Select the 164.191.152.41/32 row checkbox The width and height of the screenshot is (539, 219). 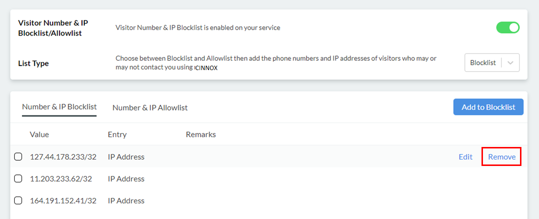tap(18, 201)
